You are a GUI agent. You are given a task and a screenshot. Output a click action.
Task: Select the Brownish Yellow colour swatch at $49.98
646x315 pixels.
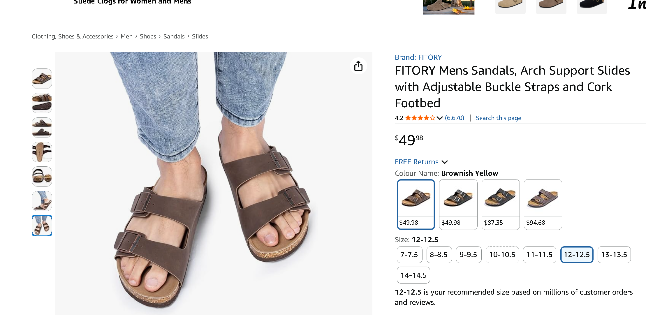pos(416,204)
